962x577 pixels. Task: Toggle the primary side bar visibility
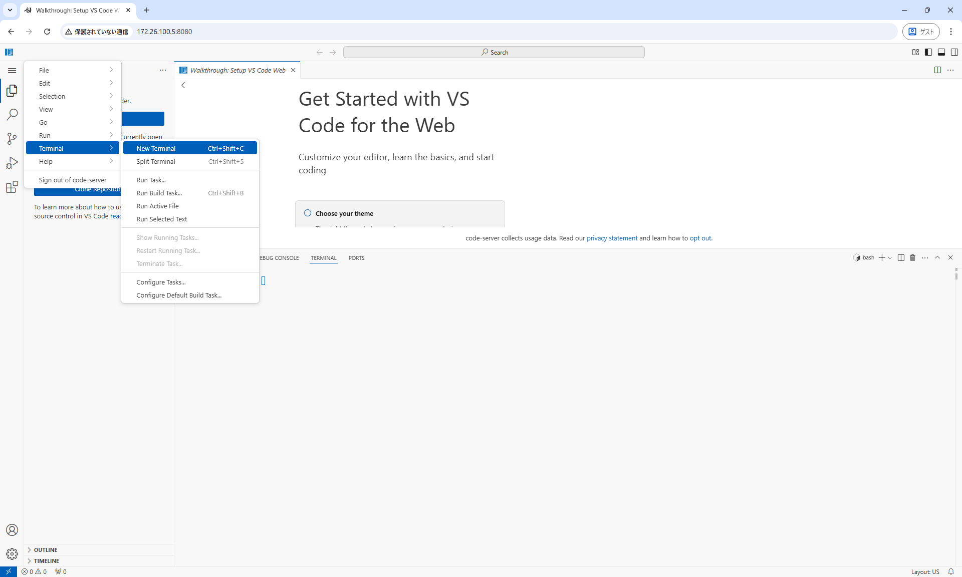click(x=928, y=52)
